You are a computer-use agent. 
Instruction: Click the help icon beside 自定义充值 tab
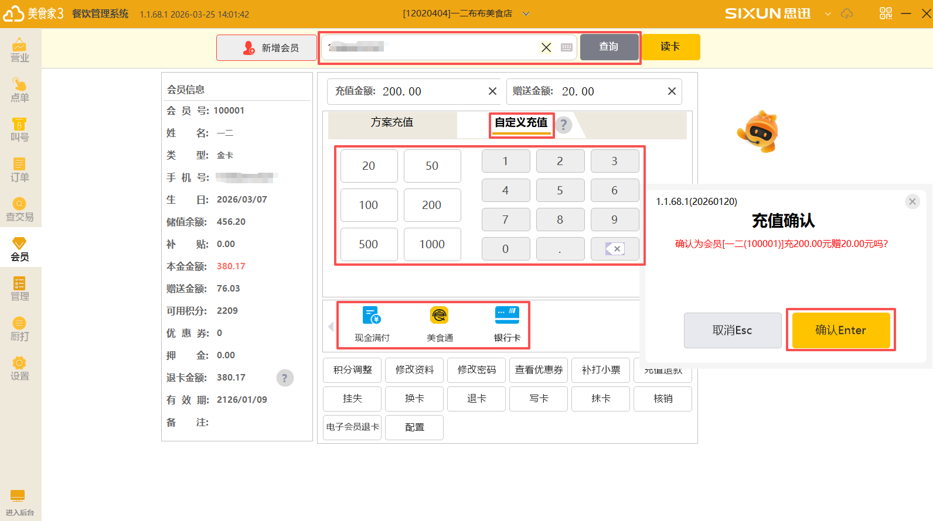pos(564,124)
